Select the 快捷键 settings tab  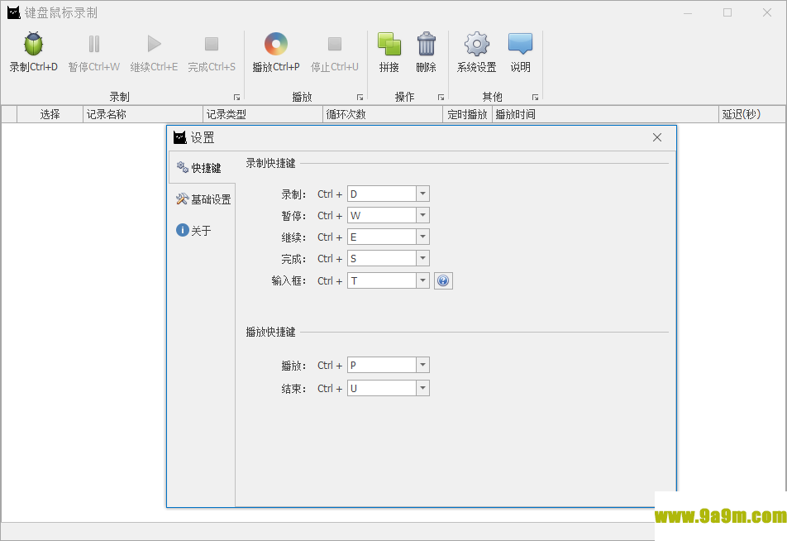pyautogui.click(x=202, y=168)
